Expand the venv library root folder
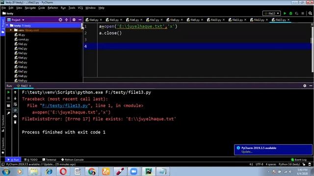This screenshot has width=314, height=176. point(11,30)
